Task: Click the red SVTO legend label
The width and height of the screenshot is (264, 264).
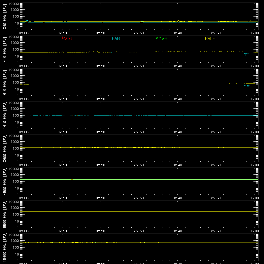Action: tap(67, 39)
